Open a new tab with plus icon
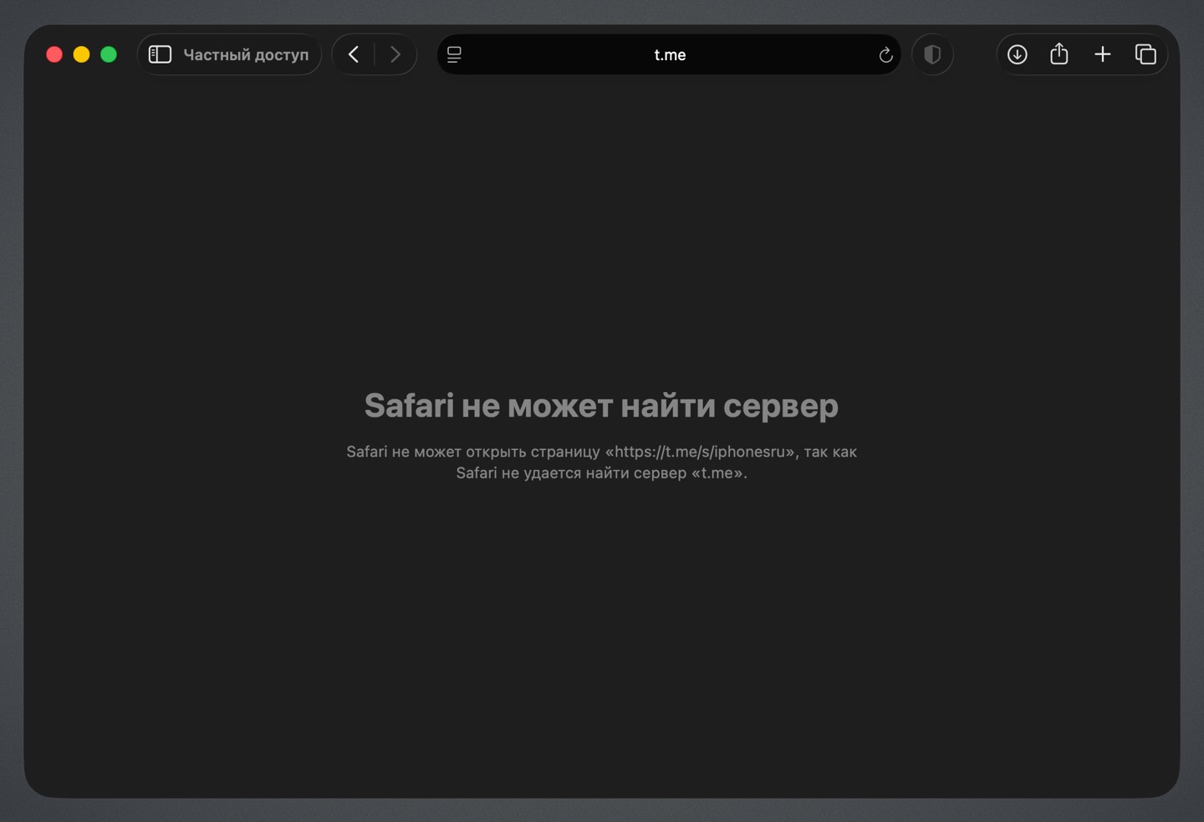The height and width of the screenshot is (822, 1204). (x=1103, y=54)
